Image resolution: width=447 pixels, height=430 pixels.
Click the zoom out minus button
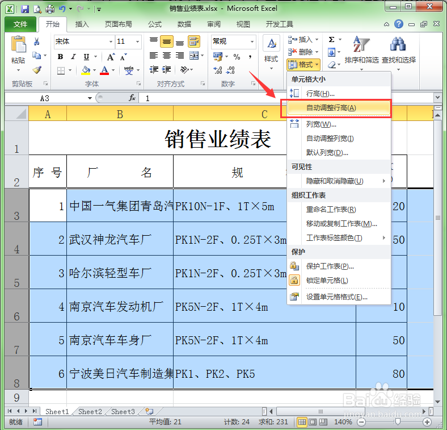361,421
